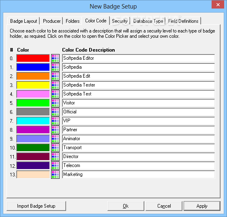Click the blue color swatch for row 1
Screen dimensions: 227x217
(33, 67)
